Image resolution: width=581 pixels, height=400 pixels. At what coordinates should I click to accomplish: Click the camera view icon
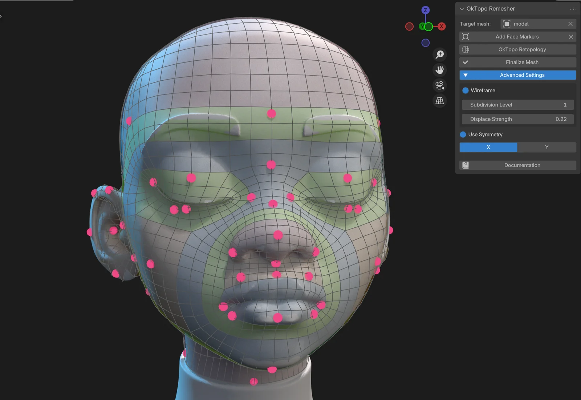coord(439,85)
